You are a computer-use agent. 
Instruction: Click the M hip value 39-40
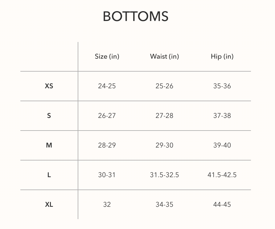pyautogui.click(x=222, y=145)
